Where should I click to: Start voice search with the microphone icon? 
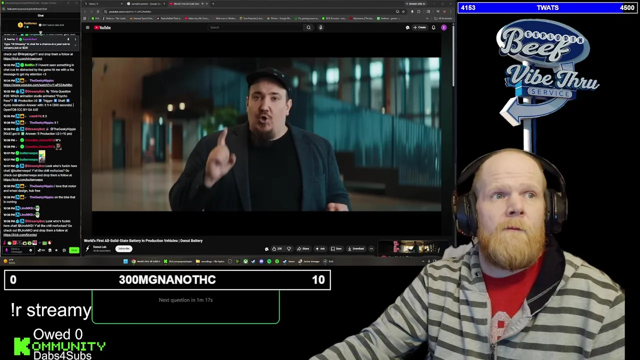pyautogui.click(x=320, y=27)
